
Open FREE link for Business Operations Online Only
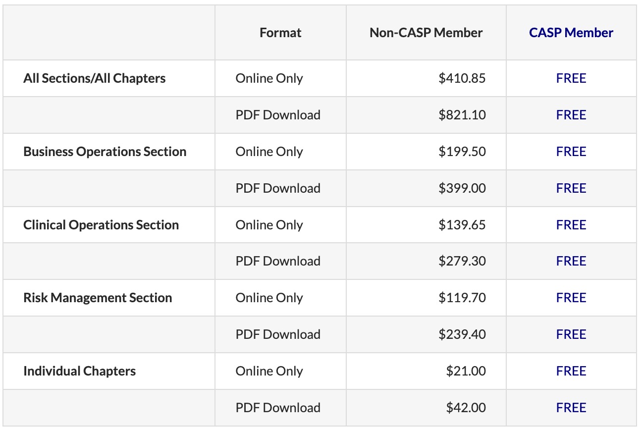pos(571,152)
